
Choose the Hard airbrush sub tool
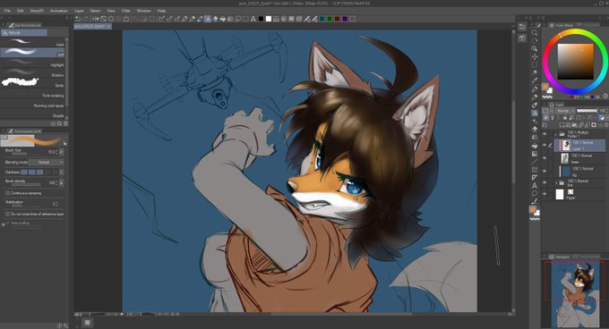[32, 42]
